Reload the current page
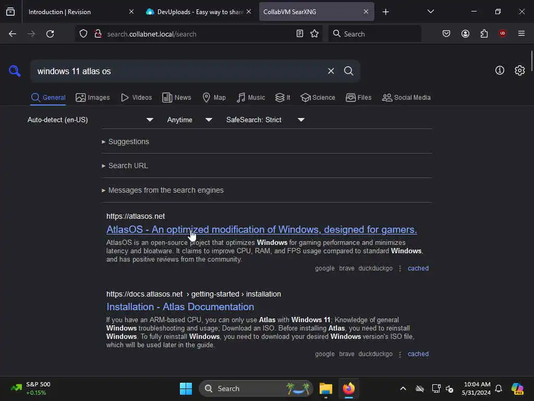 pos(50,34)
